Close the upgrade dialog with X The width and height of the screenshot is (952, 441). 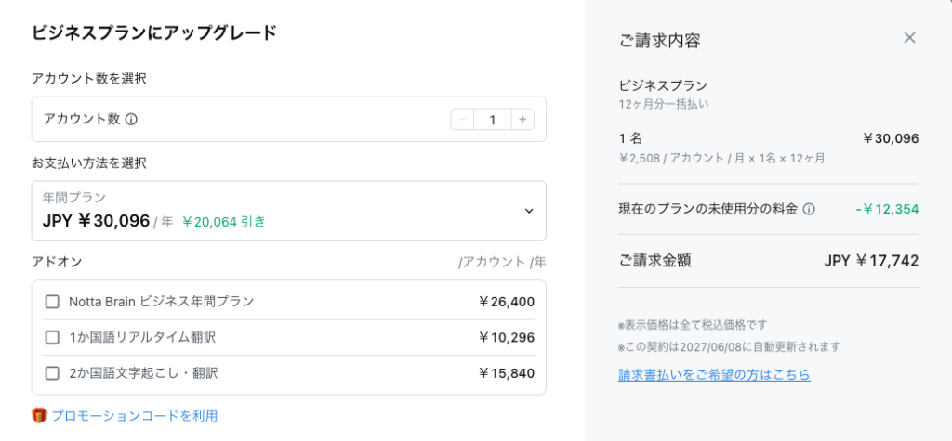coord(909,38)
